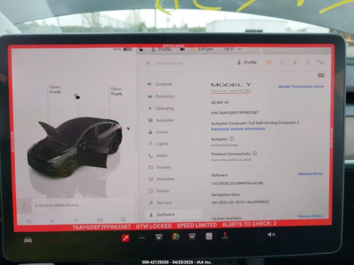The image size is (354, 265).
Task: Tap the Software download arrow icon
Action: pyautogui.click(x=151, y=215)
